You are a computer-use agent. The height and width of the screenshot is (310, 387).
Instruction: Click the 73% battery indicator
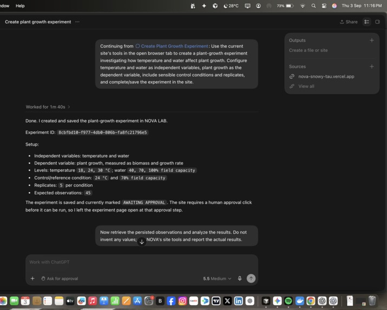coord(285,5)
